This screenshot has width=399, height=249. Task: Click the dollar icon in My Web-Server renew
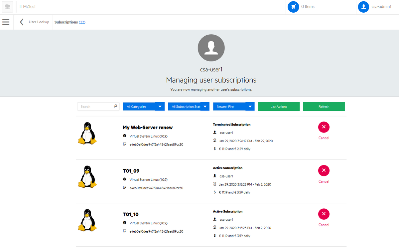(x=215, y=149)
